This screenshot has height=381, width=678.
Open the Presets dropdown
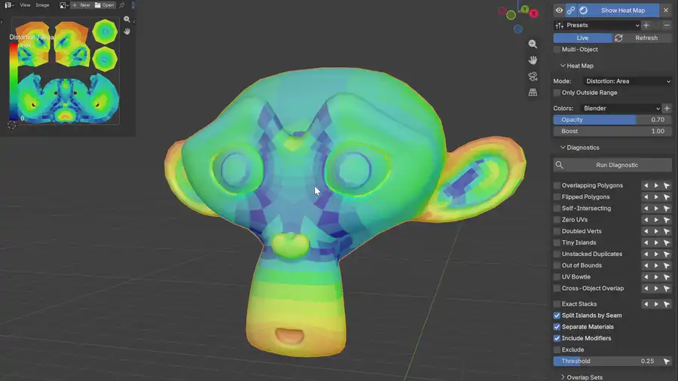coord(597,25)
